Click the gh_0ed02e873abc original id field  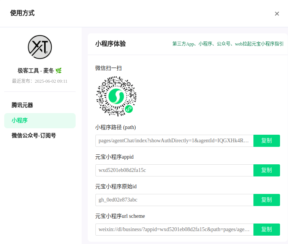[174, 200]
